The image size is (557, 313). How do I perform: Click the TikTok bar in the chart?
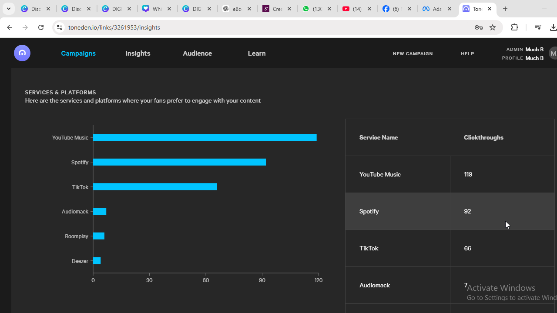point(155,187)
